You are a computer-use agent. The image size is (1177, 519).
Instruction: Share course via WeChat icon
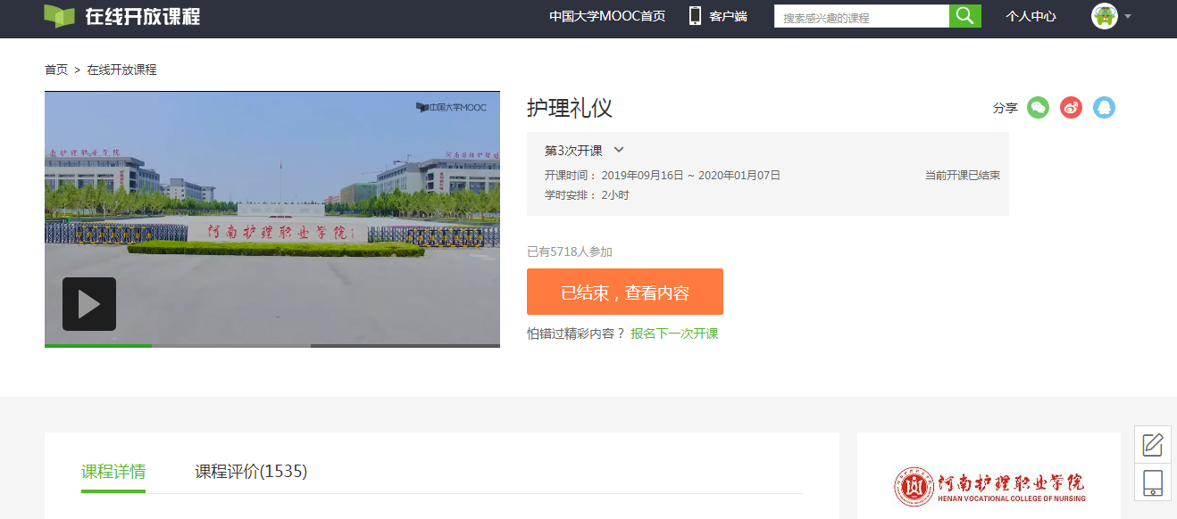1038,108
